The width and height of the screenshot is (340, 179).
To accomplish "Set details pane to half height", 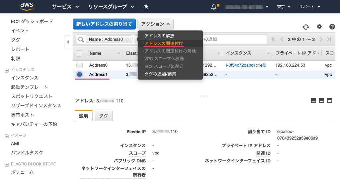I will coord(321,100).
